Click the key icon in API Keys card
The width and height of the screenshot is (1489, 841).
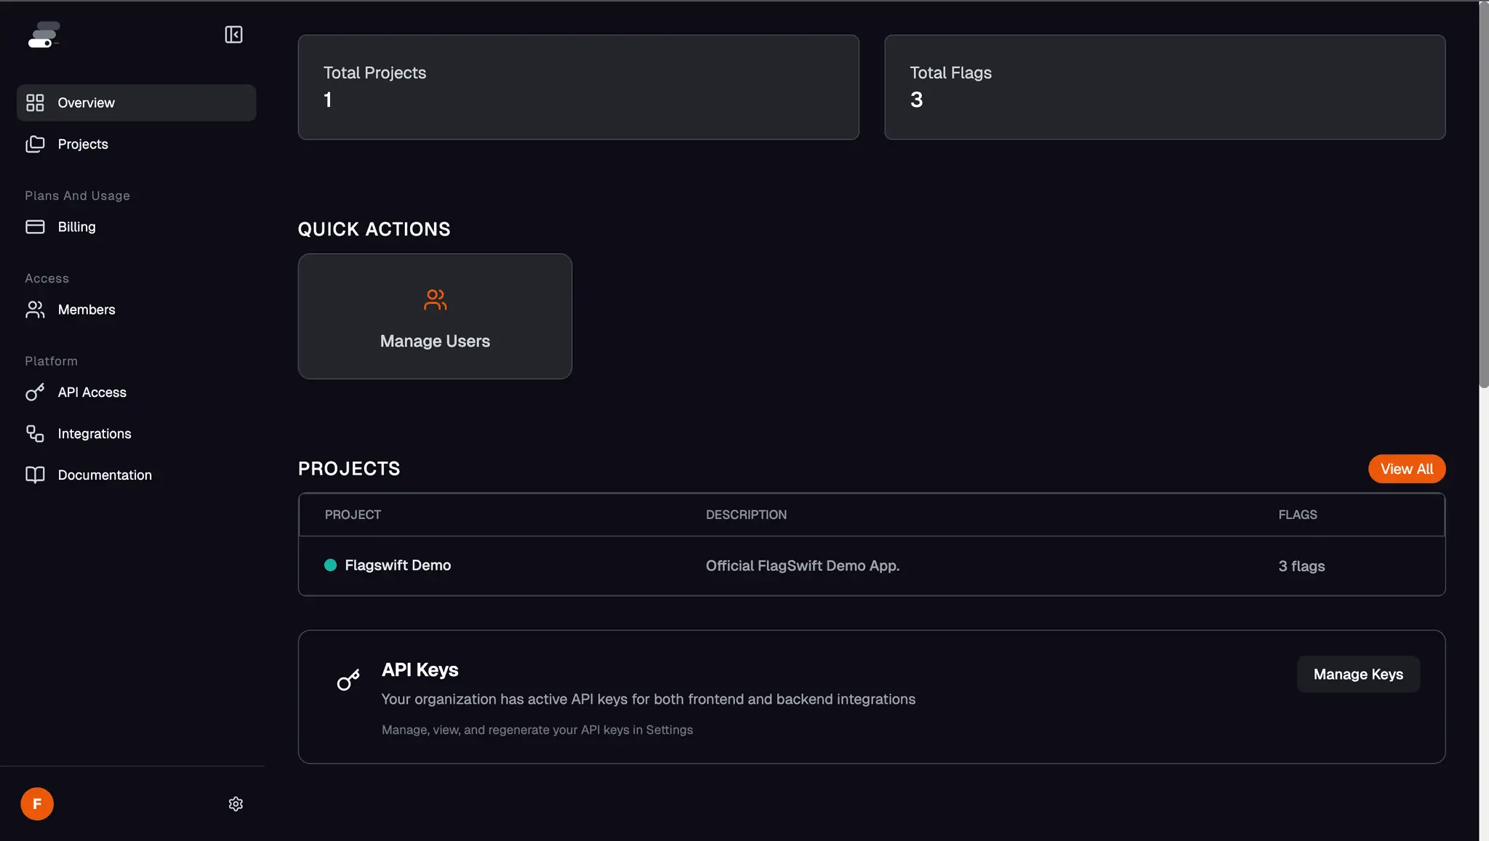coord(348,680)
